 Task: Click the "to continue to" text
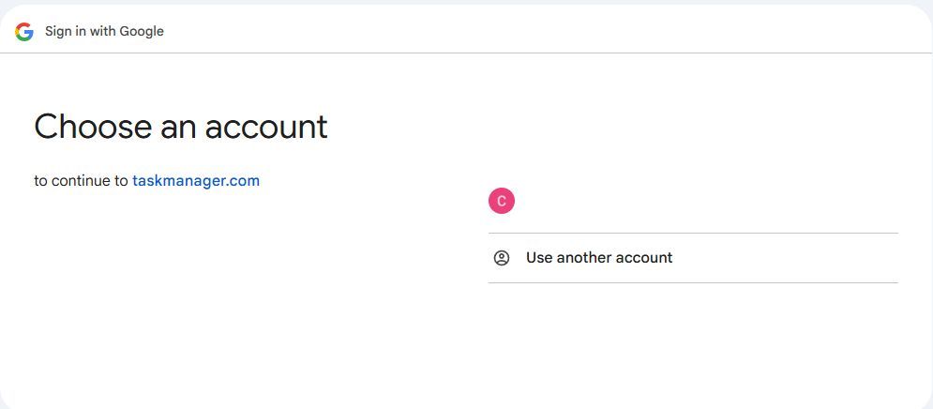pyautogui.click(x=81, y=180)
